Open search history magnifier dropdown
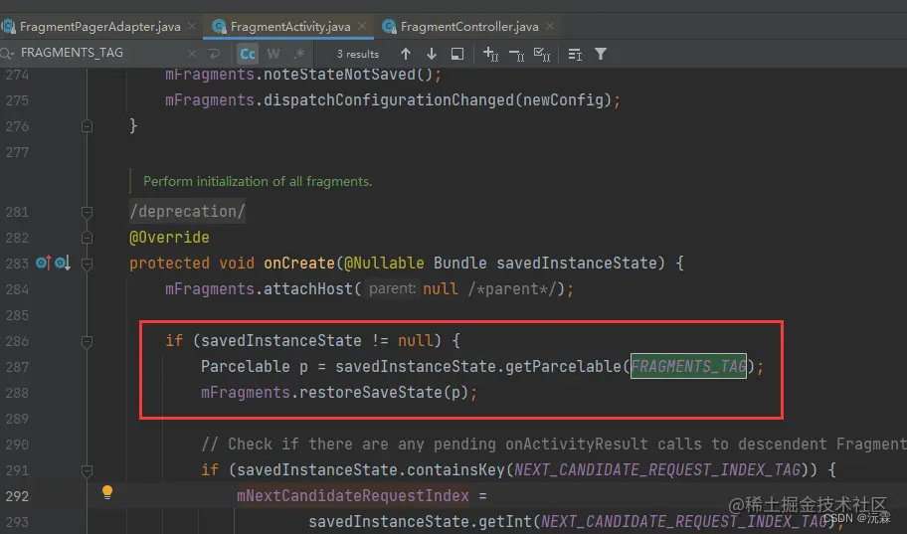Viewport: 907px width, 534px height. point(8,54)
